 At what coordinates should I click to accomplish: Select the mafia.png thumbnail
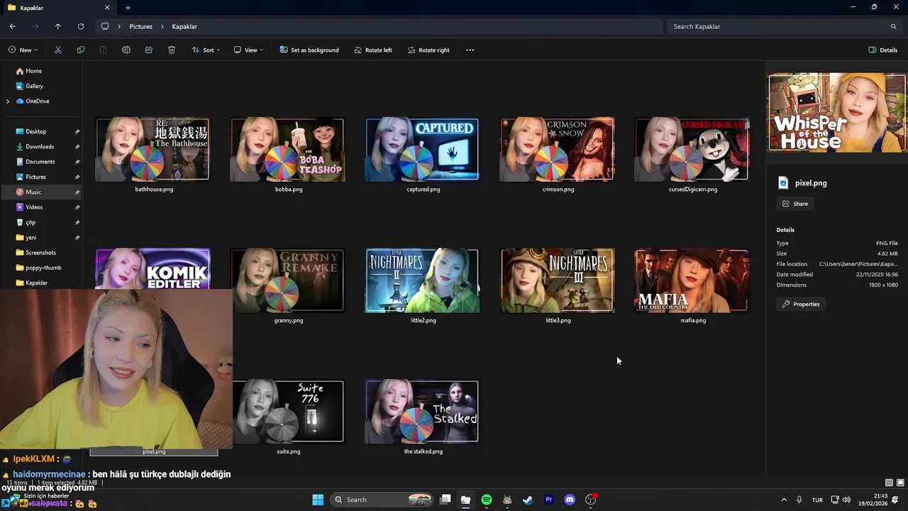(x=692, y=280)
